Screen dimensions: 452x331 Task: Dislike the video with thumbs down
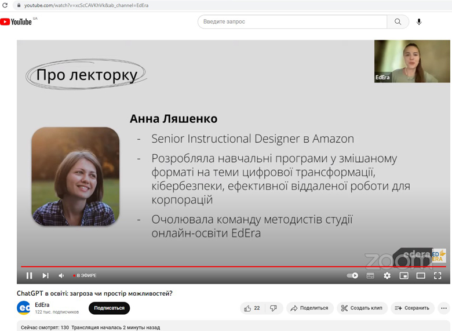pos(274,308)
